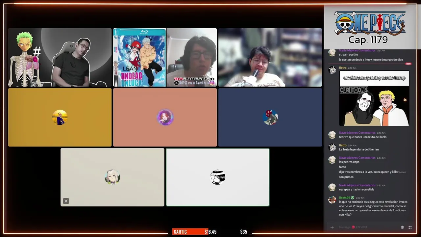The width and height of the screenshot is (421, 237).
Task: Open the orochimaru epstein meme image
Action: (374, 98)
